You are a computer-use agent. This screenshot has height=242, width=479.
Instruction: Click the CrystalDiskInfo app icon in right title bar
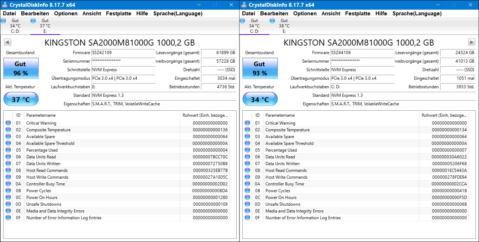[x=244, y=5]
